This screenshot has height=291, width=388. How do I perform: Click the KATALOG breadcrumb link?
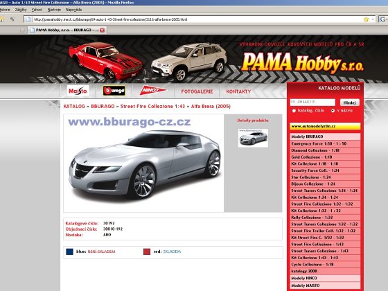pyautogui.click(x=74, y=107)
